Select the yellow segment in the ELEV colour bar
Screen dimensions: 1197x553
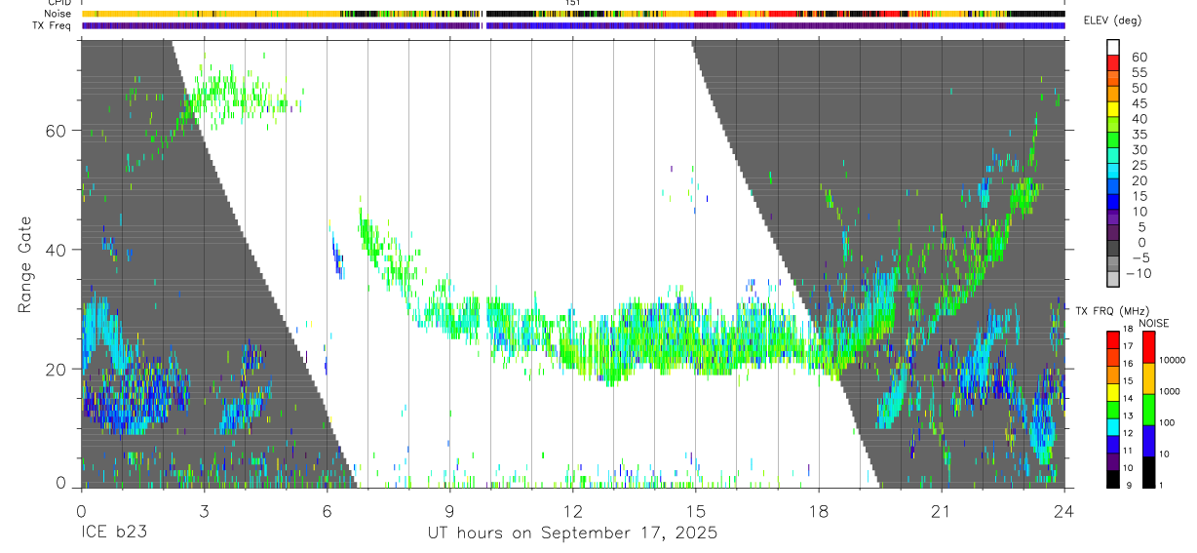pos(1113,109)
